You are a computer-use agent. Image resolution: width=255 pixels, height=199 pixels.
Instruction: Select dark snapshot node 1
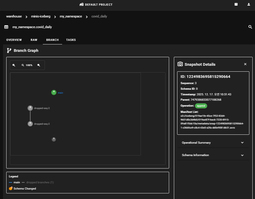54,139
